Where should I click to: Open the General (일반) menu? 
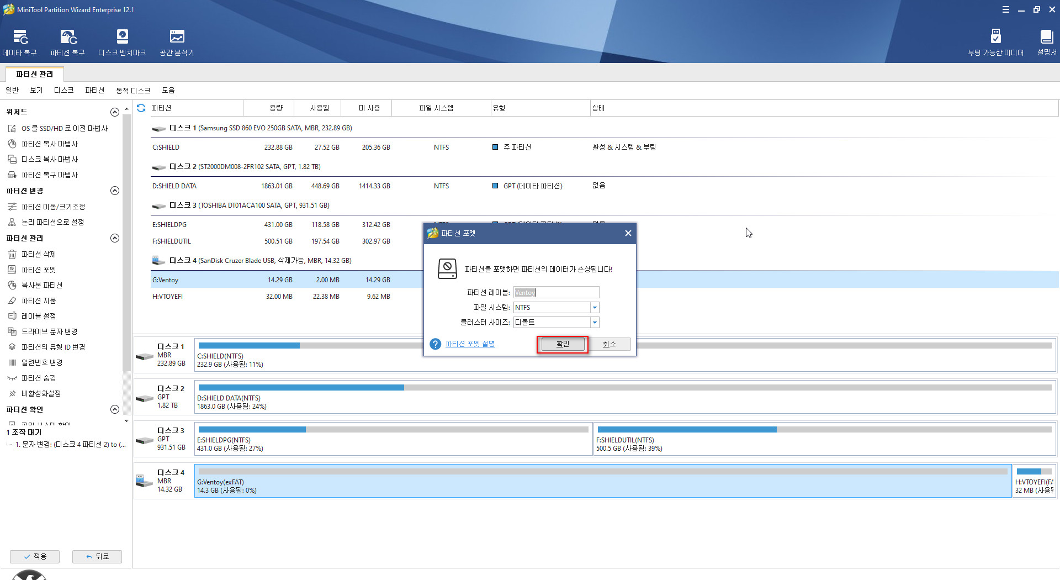click(12, 90)
